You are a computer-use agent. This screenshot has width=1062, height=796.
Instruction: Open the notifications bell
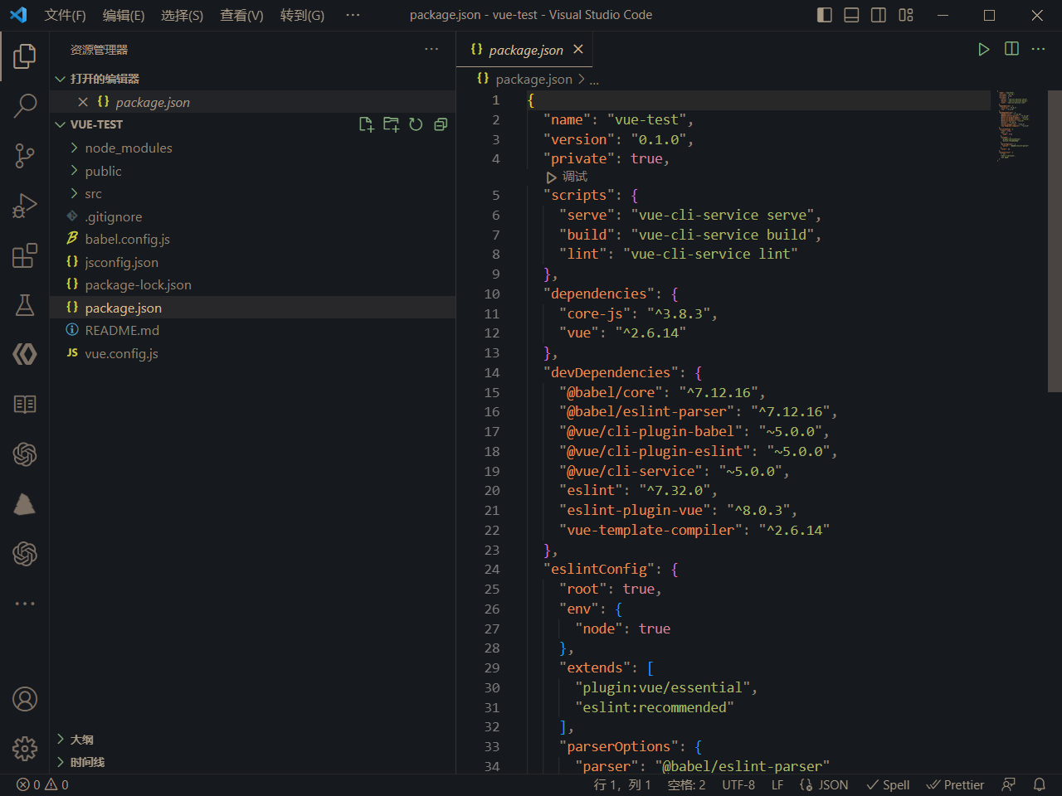tap(1039, 784)
